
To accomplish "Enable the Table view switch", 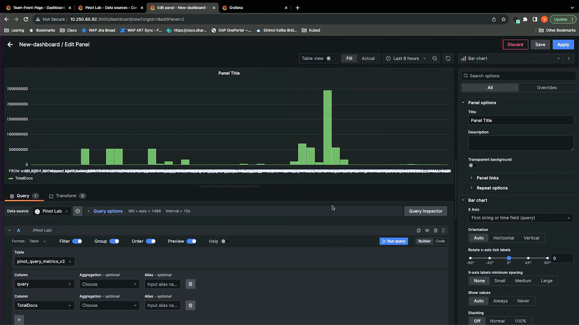I will (x=330, y=59).
